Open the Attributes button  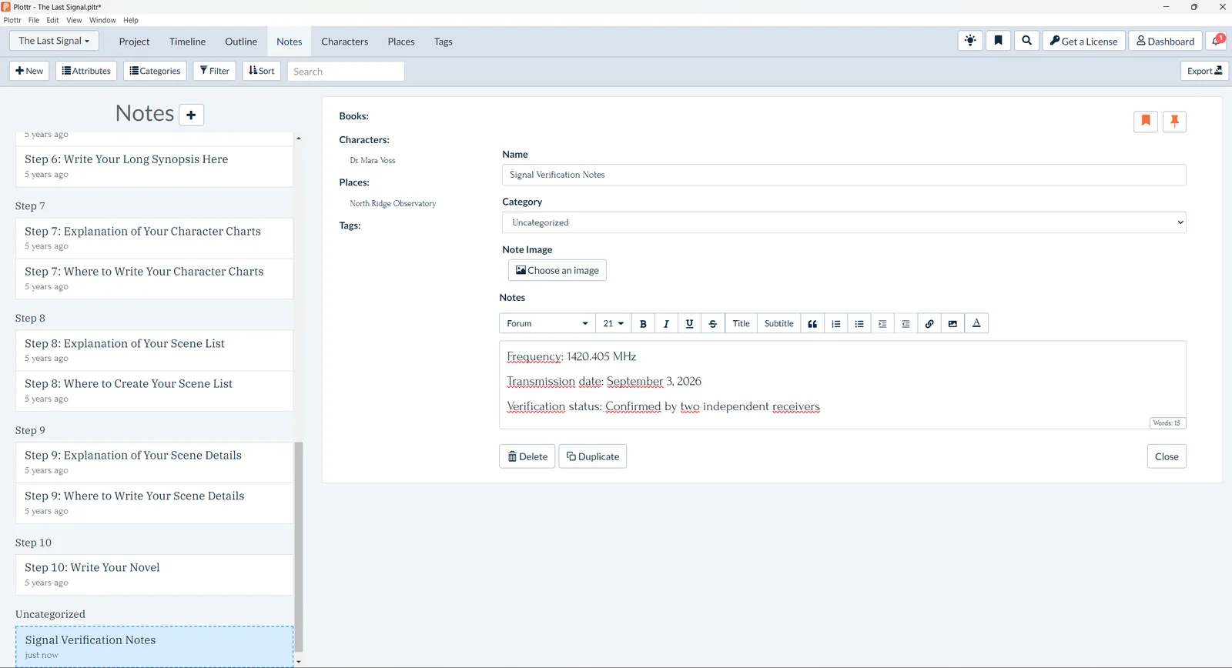(86, 71)
